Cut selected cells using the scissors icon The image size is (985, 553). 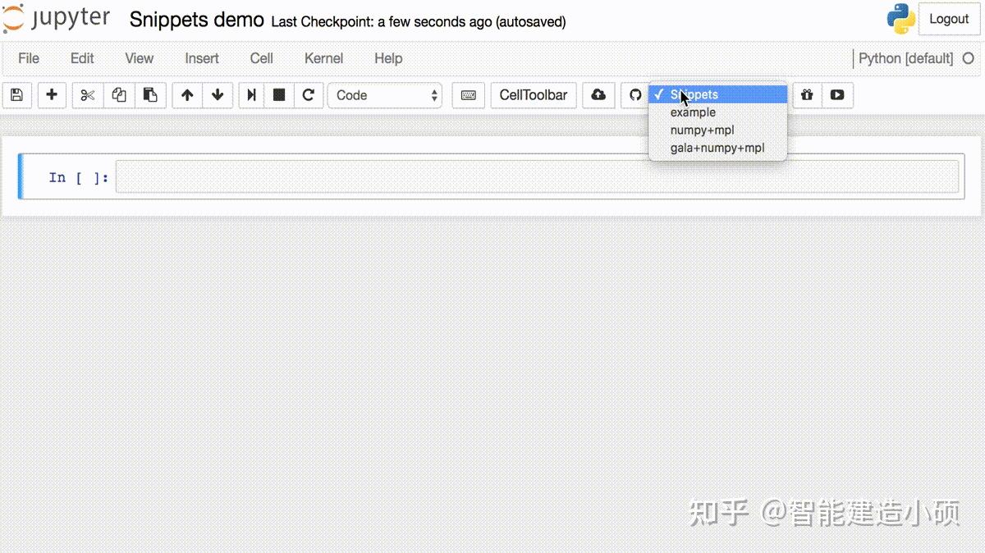[87, 95]
